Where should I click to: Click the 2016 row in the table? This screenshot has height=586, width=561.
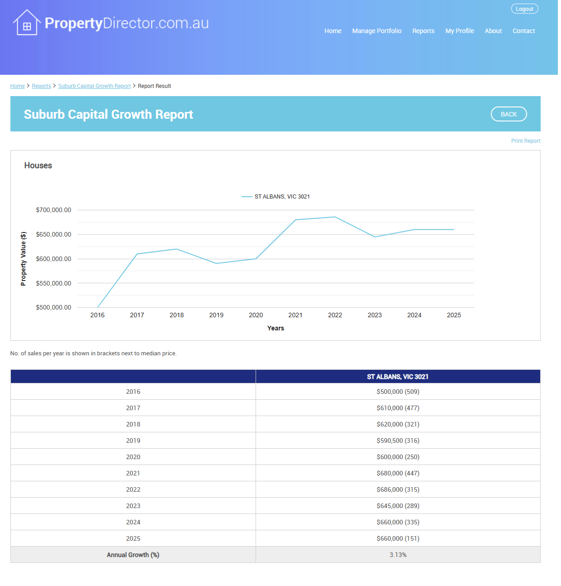coord(133,392)
